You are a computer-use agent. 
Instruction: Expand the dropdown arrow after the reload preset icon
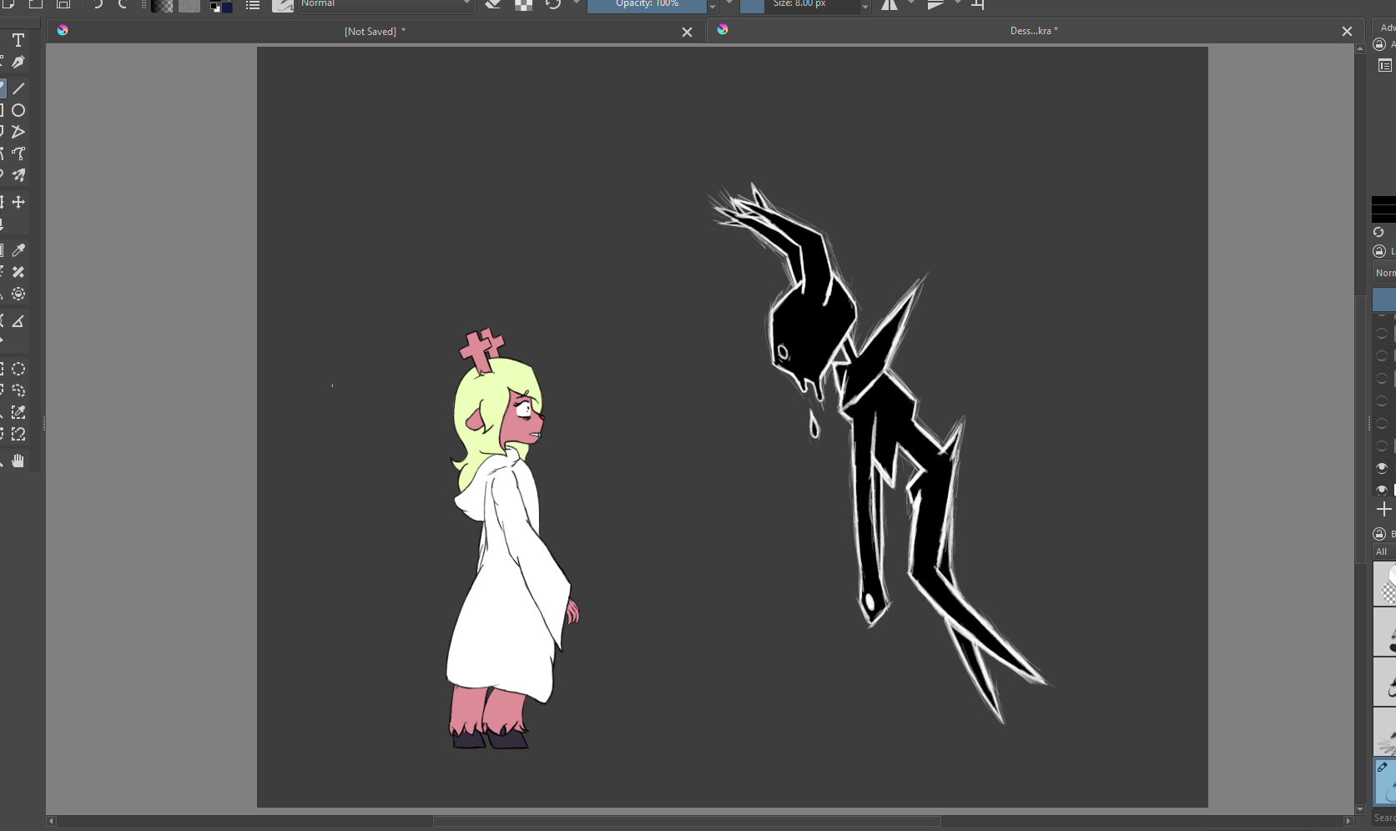pos(576,3)
